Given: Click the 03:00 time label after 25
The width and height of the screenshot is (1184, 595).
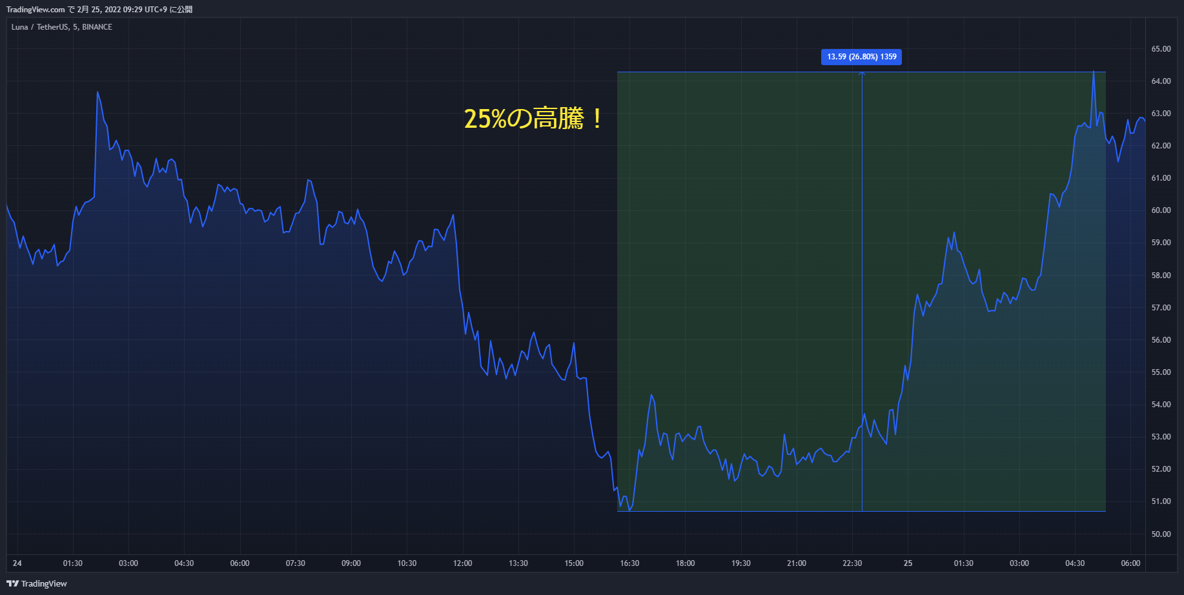Looking at the screenshot, I should (1019, 563).
